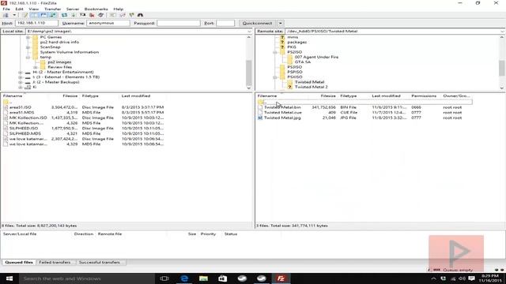This screenshot has height=284, width=506.
Task: Click the Quickconnect button
Action: 257,23
